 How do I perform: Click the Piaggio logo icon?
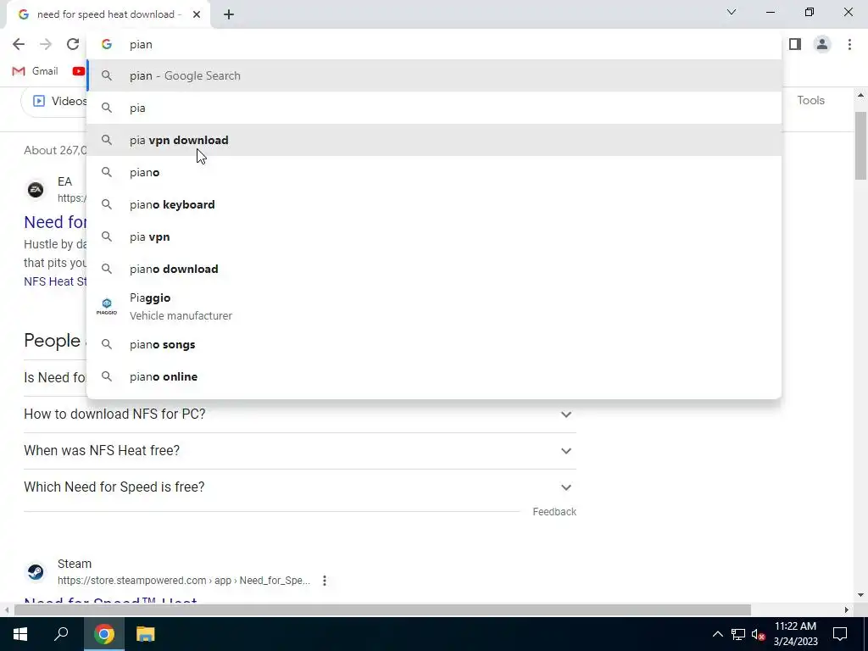[107, 307]
